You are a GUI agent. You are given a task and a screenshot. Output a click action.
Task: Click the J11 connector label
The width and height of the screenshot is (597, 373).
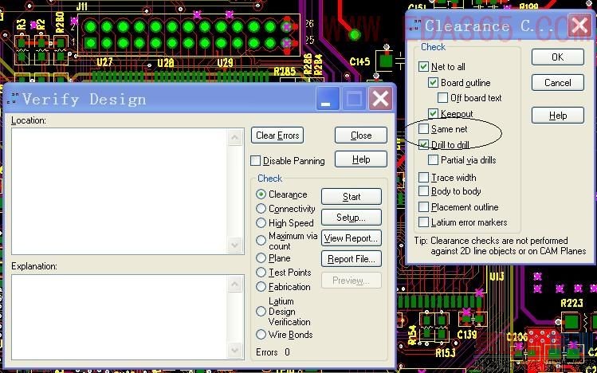[82, 6]
